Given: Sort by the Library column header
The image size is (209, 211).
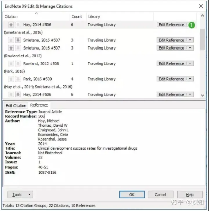Looking at the screenshot, I should [120, 17].
